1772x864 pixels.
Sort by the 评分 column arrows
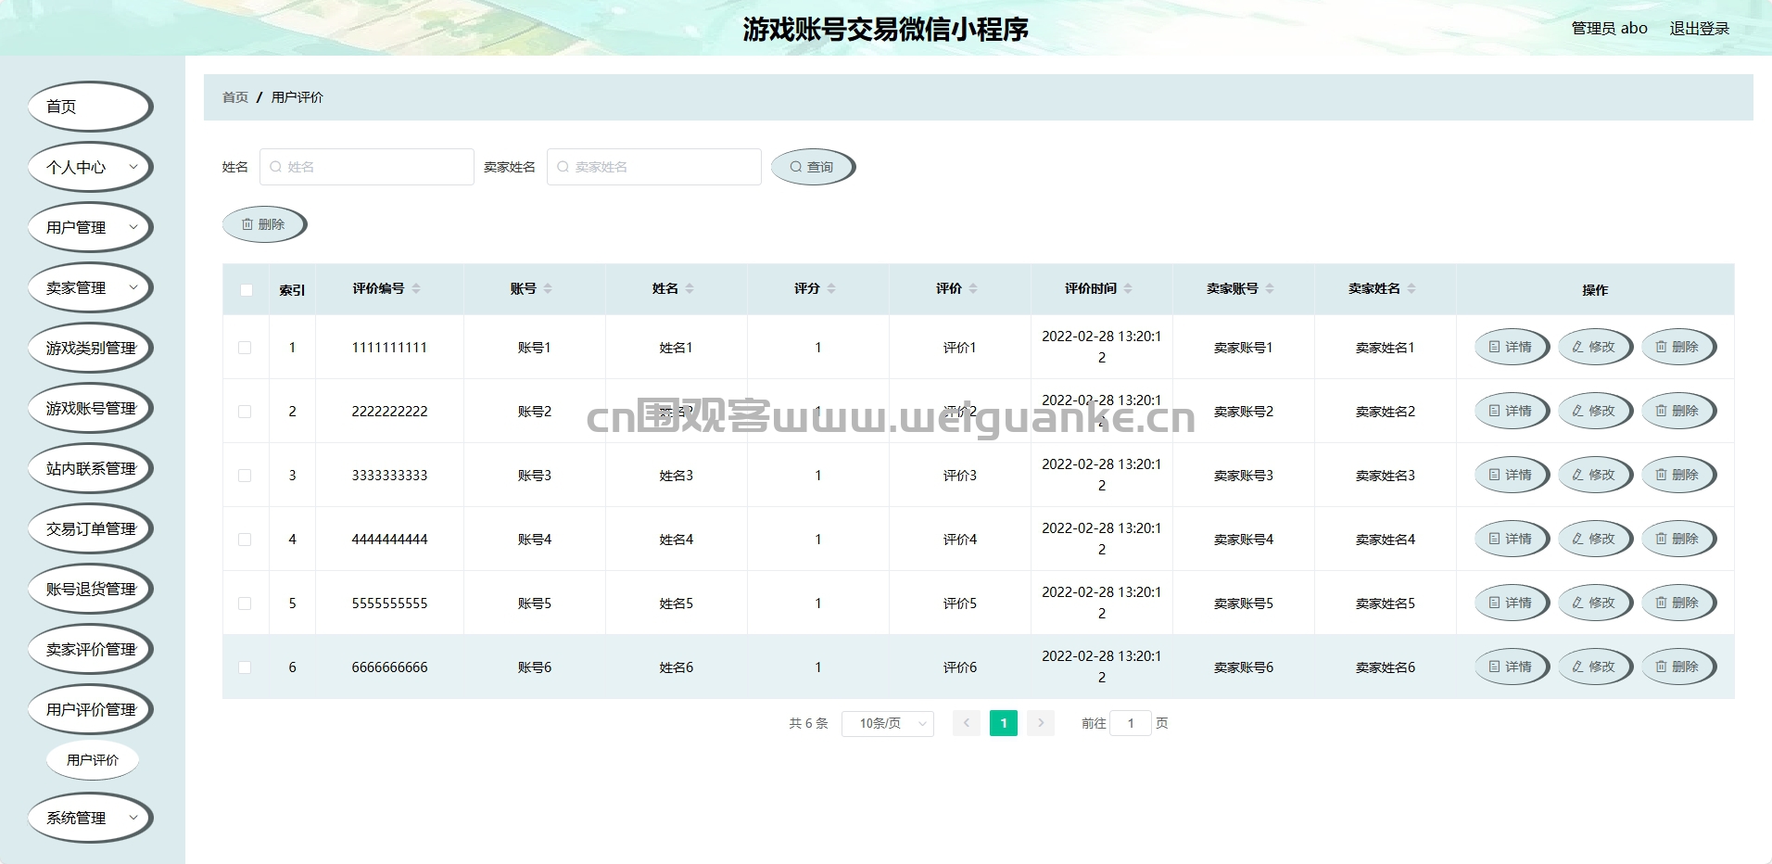(x=831, y=288)
